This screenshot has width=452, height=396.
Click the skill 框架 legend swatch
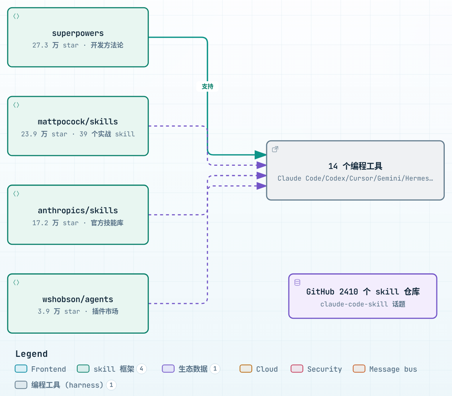click(x=83, y=369)
